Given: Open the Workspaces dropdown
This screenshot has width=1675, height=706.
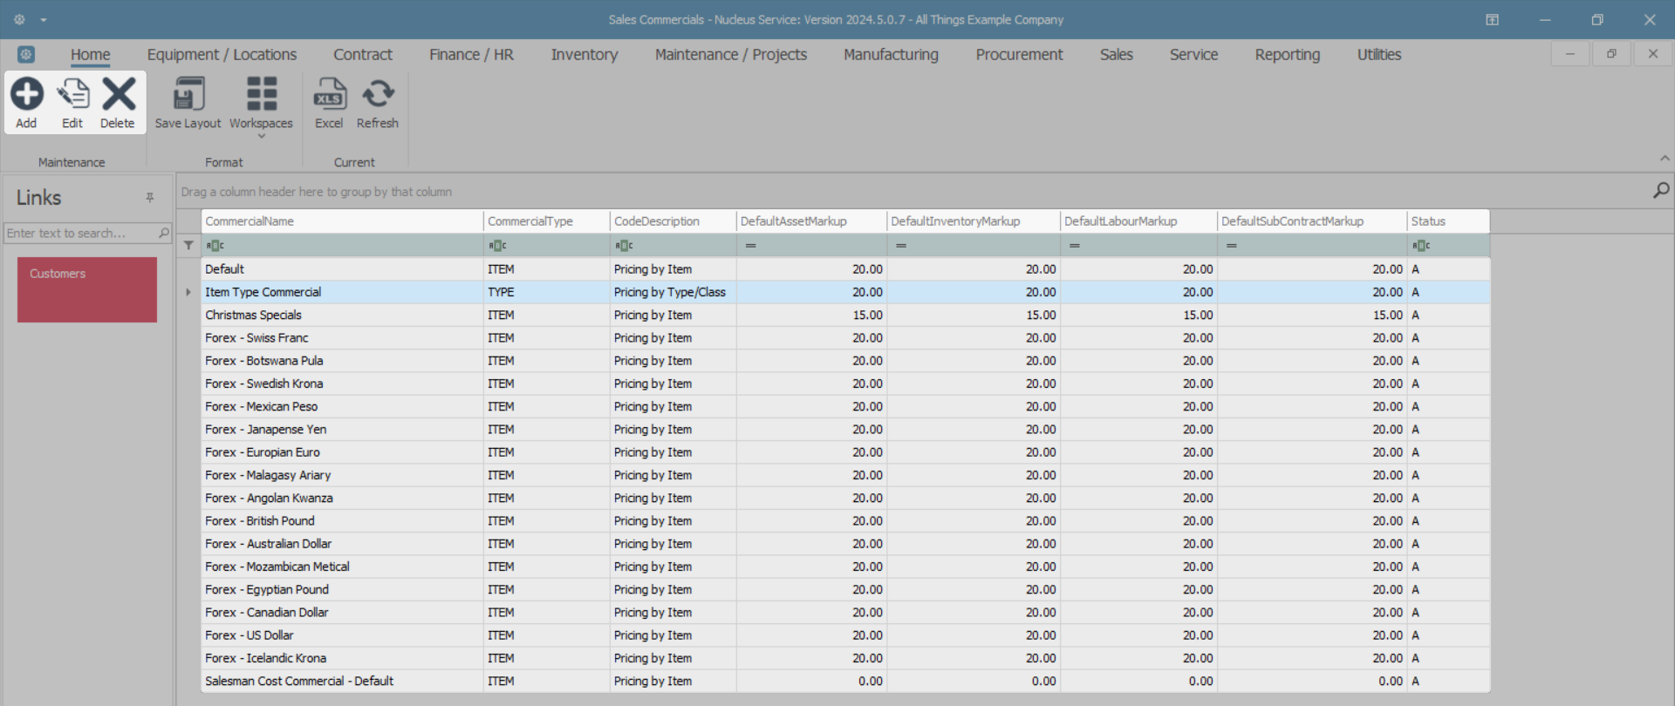Looking at the screenshot, I should pos(261,106).
